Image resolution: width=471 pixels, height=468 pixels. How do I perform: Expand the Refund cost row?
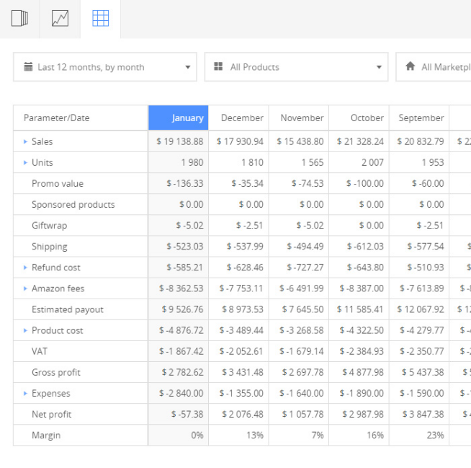(x=25, y=268)
